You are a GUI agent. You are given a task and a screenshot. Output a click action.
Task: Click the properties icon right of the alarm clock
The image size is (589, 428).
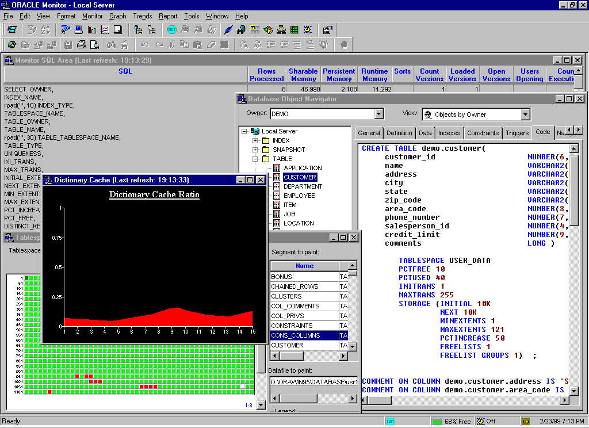tap(327, 30)
